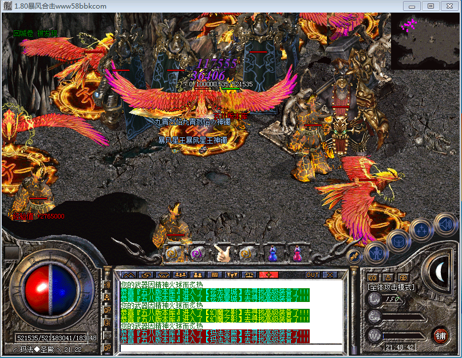Toggle the speaker sound round button
The width and height of the screenshot is (462, 358).
446,225
